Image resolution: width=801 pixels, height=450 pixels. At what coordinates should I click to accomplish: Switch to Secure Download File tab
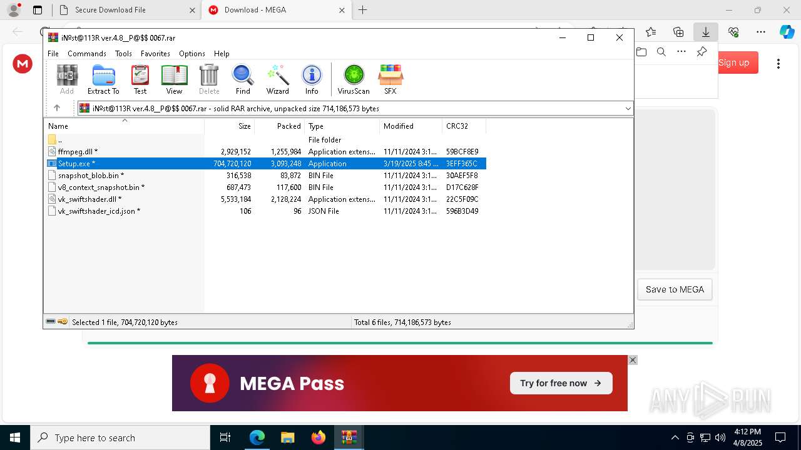pyautogui.click(x=127, y=10)
